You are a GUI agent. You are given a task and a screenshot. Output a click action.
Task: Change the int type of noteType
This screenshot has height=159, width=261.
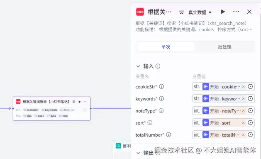197,110
